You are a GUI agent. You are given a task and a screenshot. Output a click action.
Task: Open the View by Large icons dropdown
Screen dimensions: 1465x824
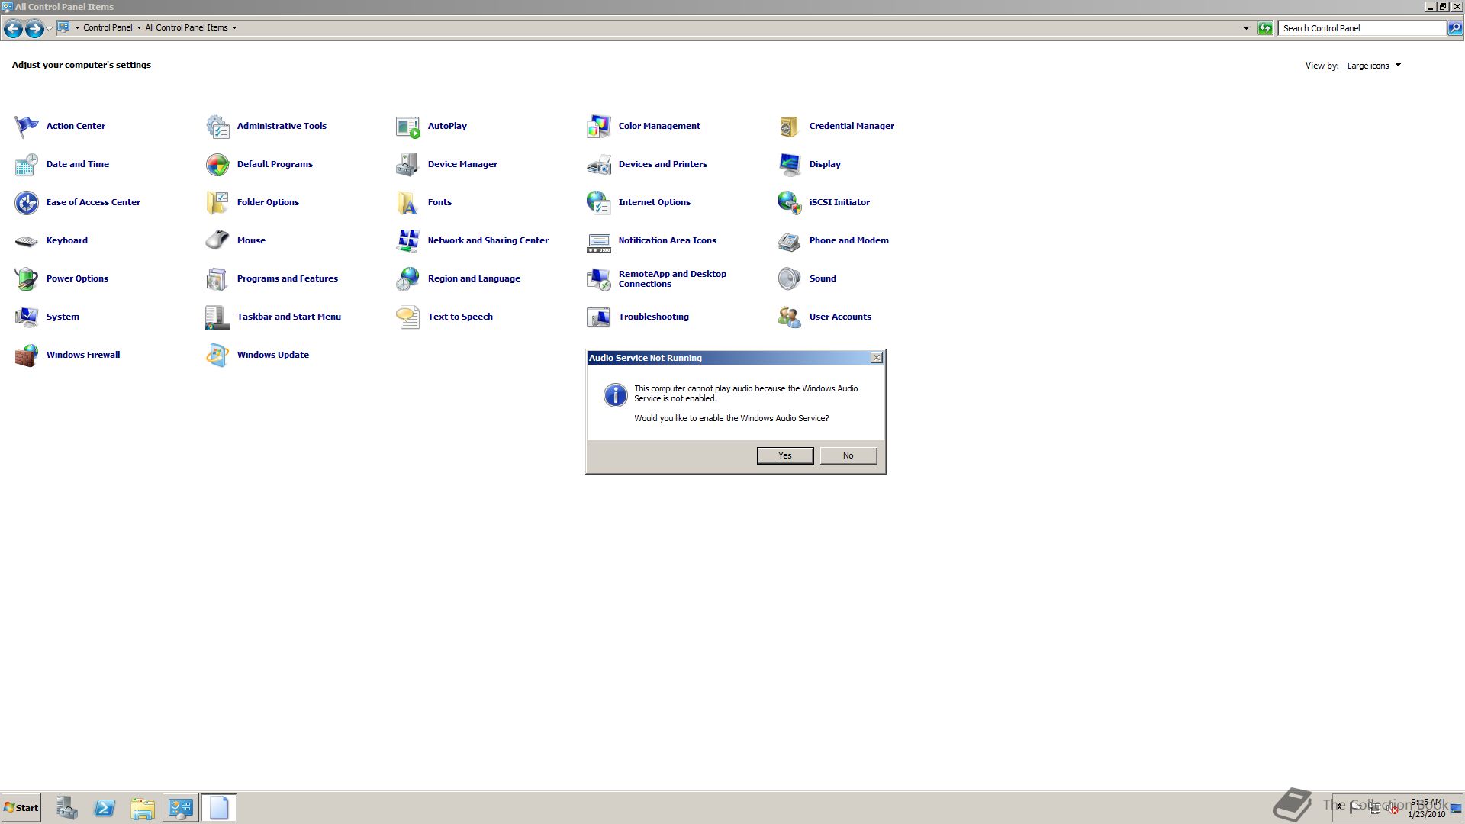tap(1374, 66)
